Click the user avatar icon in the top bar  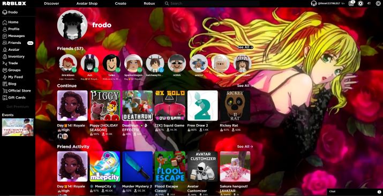click(314, 3)
